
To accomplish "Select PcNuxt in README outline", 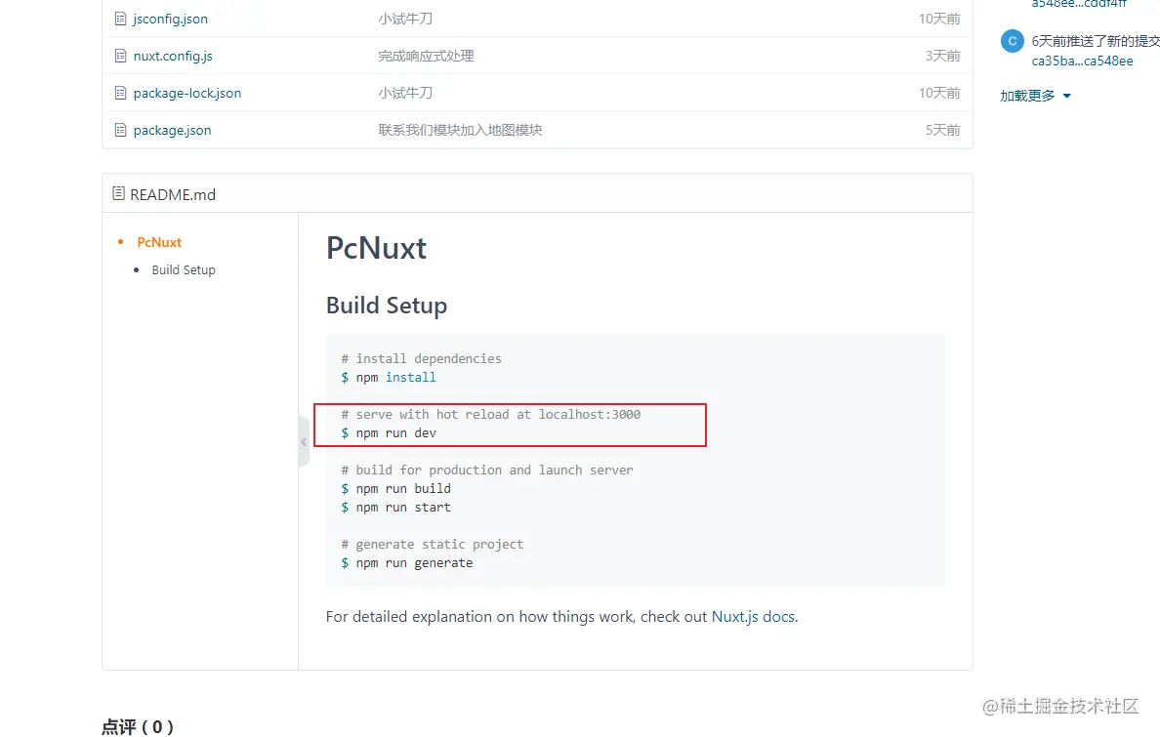I will pos(159,242).
